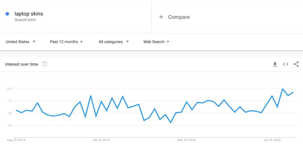Click the lowest dip on trend line
Image resolution: width=303 pixels, height=159 pixels.
[x=171, y=122]
